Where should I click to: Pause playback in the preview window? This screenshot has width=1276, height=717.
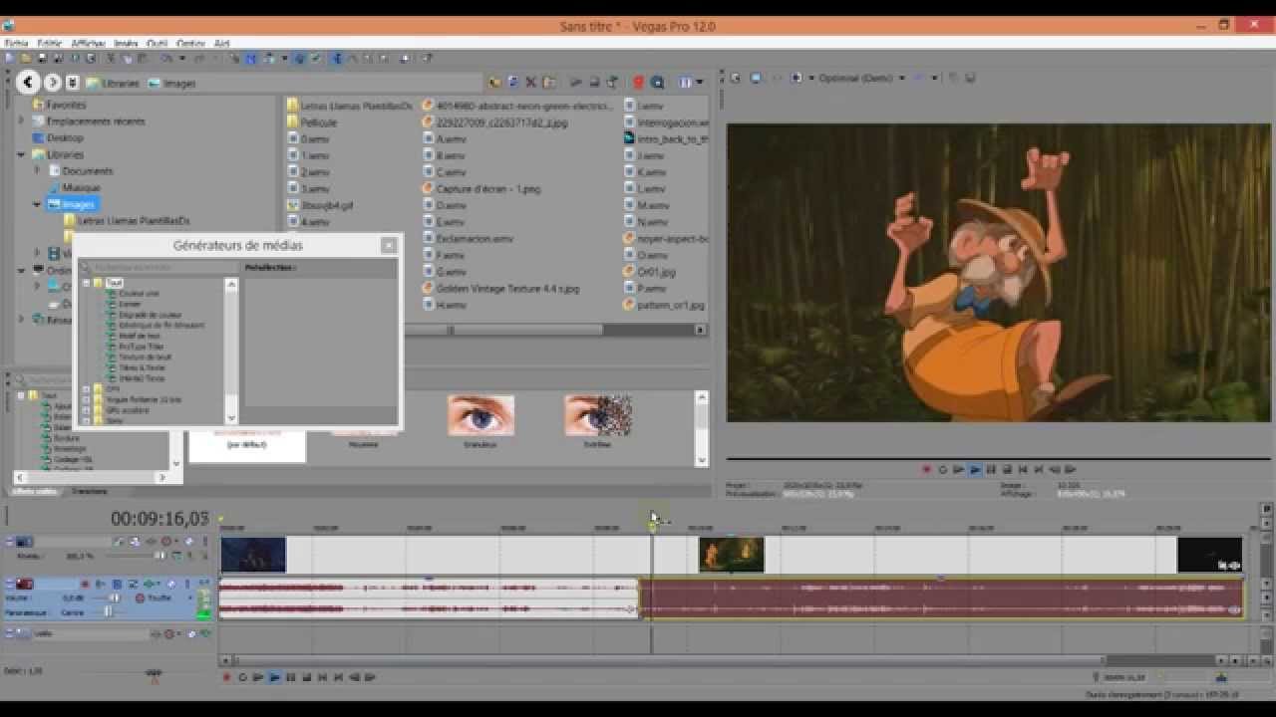(x=990, y=469)
